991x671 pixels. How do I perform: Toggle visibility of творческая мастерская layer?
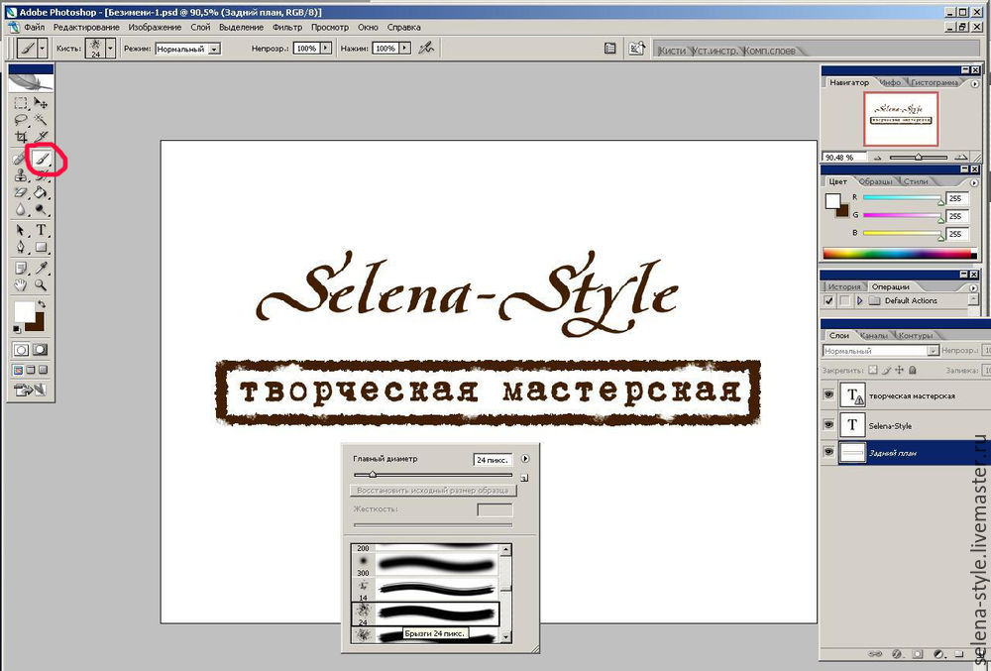click(828, 395)
